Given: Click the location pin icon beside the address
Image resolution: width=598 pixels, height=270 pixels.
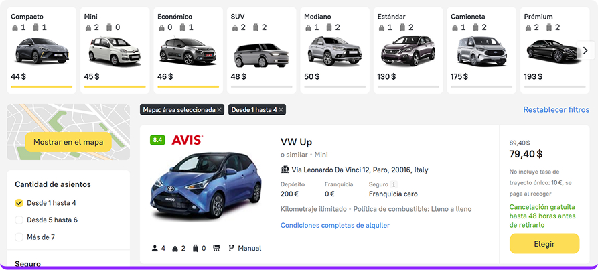Looking at the screenshot, I should pyautogui.click(x=285, y=170).
